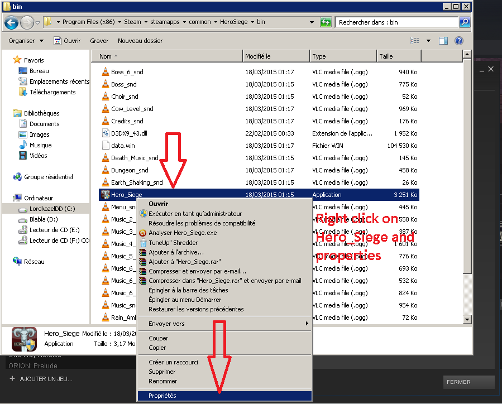Click the Ouvrir toolbar button
The width and height of the screenshot is (502, 404).
[67, 41]
